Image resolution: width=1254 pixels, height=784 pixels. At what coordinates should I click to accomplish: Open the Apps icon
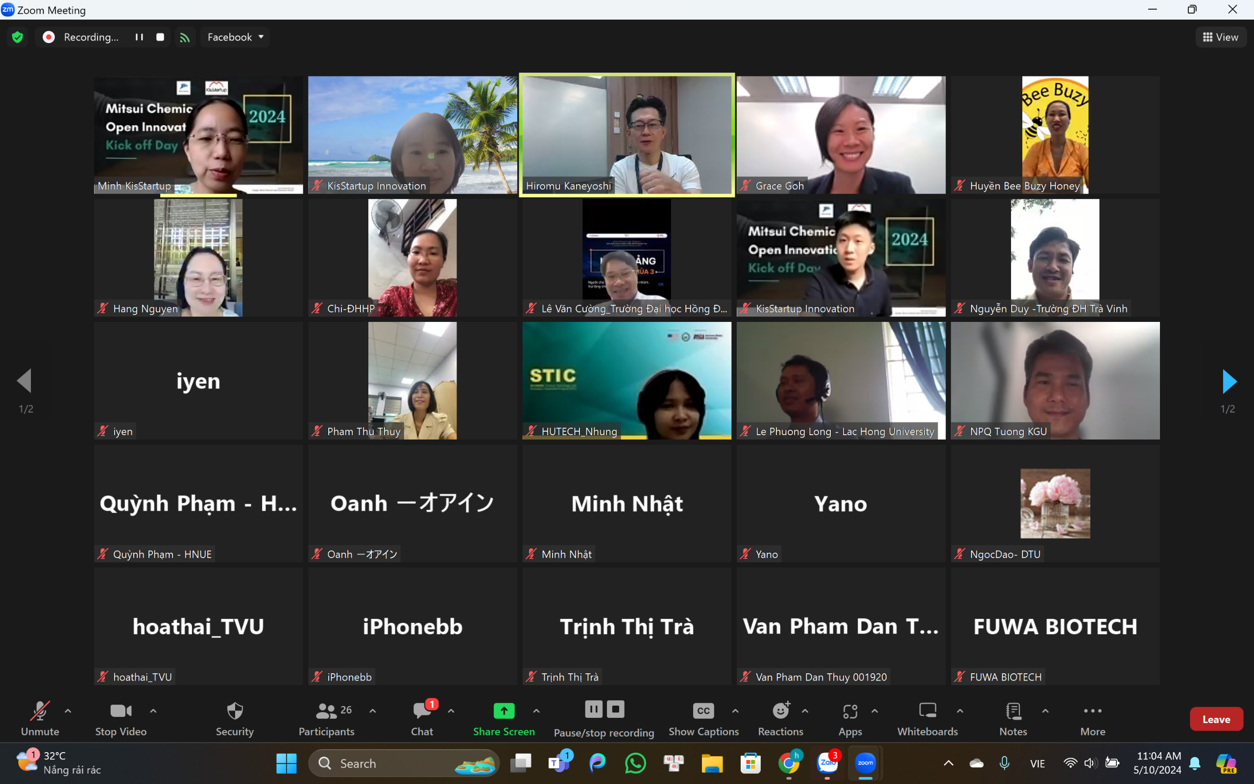click(850, 718)
